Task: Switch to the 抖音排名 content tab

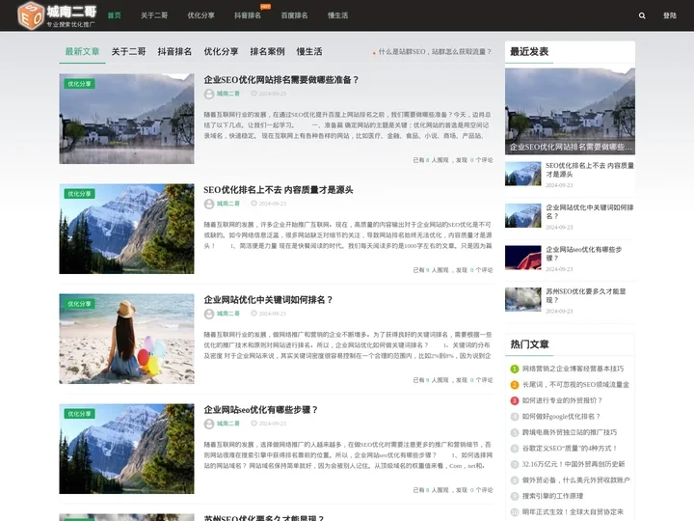Action: (x=174, y=51)
